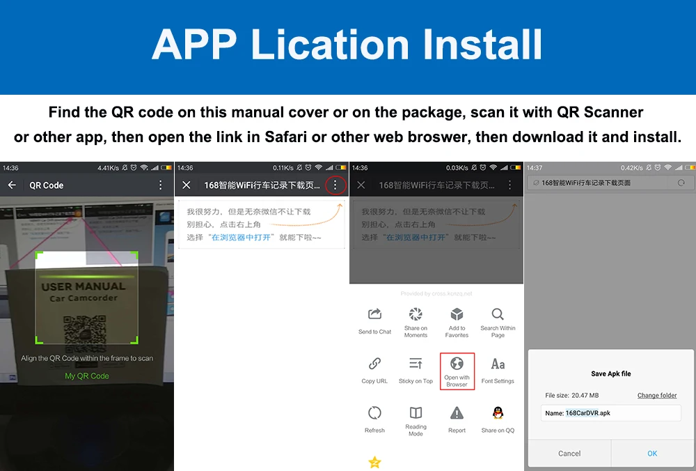
Task: Click Change folder link
Action: tap(657, 396)
